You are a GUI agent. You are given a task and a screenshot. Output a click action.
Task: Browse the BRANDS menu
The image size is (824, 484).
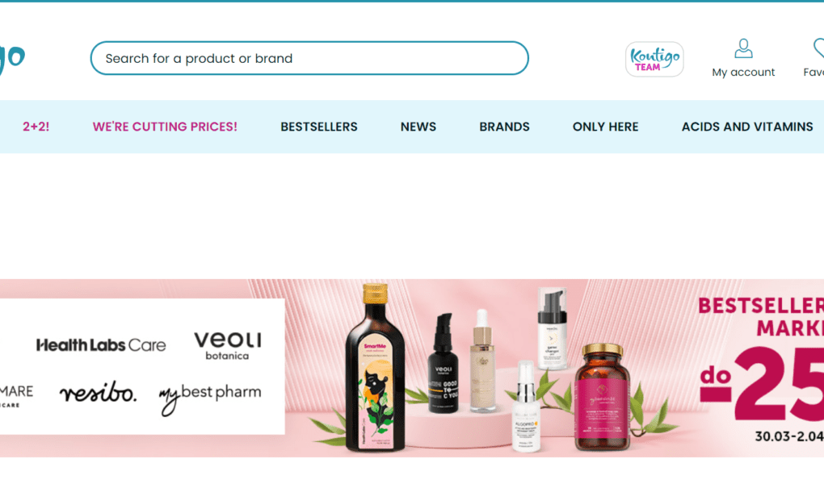(x=504, y=127)
